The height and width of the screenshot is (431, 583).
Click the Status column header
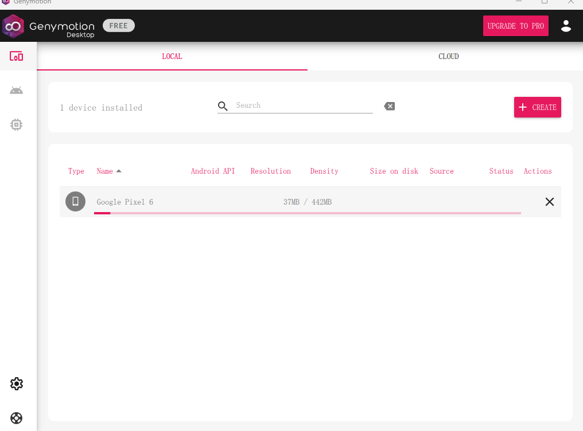click(x=501, y=171)
